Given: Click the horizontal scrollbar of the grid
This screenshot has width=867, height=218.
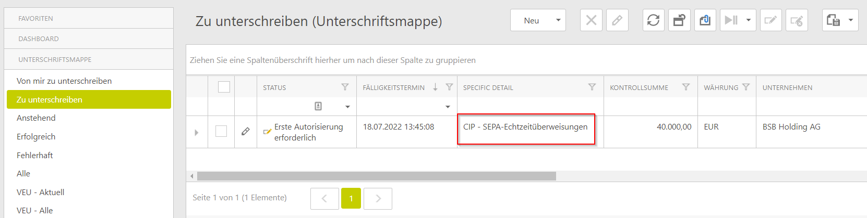Looking at the screenshot, I should click(x=376, y=176).
